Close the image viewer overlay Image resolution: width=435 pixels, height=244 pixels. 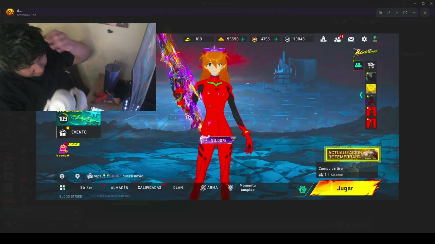(x=425, y=13)
